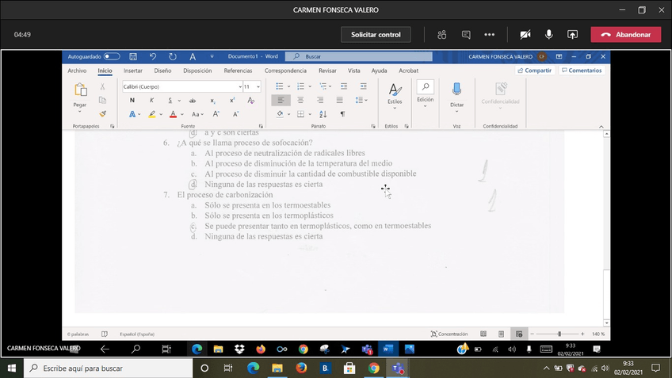Click the Edición search icon
672x378 pixels.
click(x=425, y=87)
